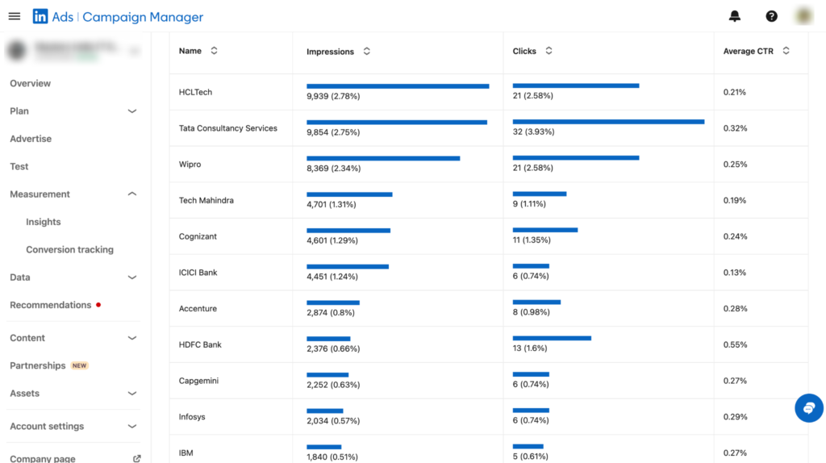Expand the Assets section chevron

pos(132,393)
